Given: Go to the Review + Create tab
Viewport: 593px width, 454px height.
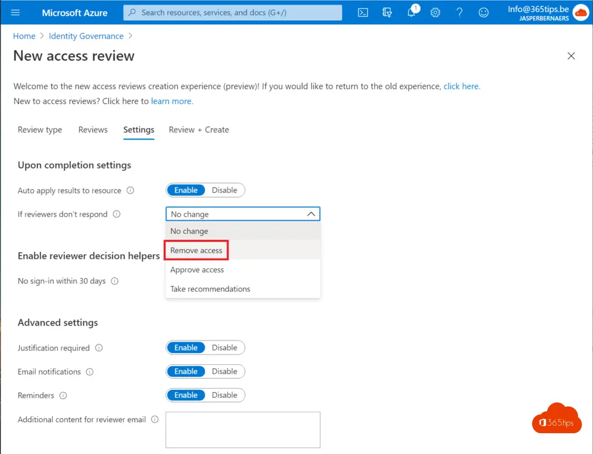Looking at the screenshot, I should point(199,130).
